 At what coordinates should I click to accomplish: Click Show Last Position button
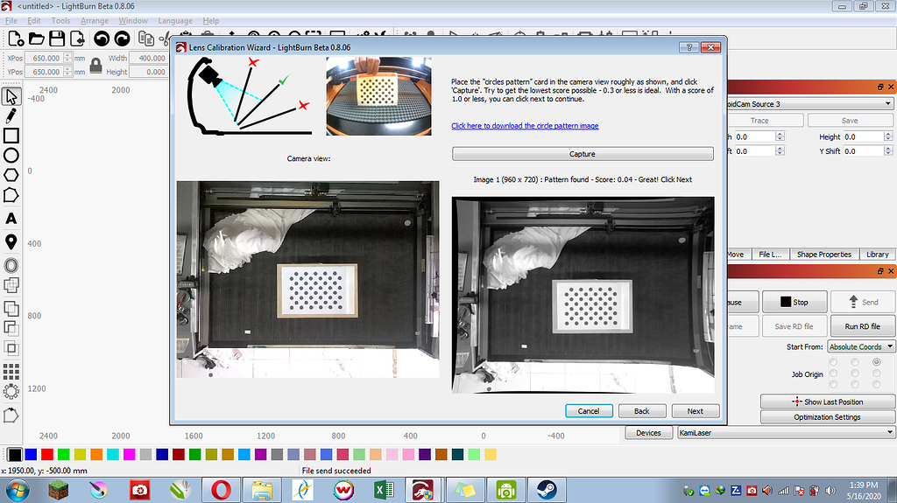click(x=827, y=402)
